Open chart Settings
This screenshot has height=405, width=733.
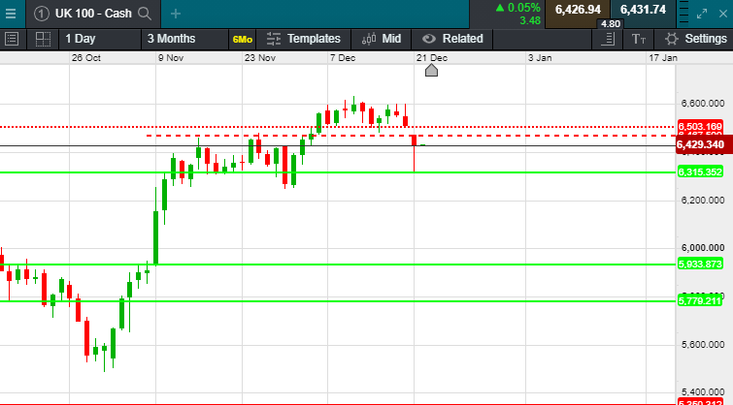(695, 39)
